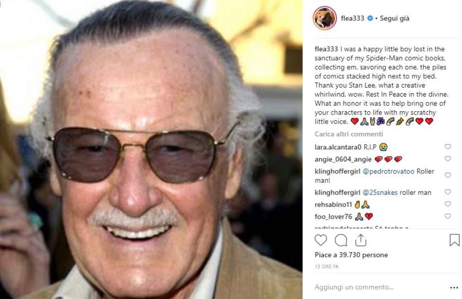Viewport: 462px width, 299px height.
Task: Open comments with the speech bubble icon
Action: tap(341, 240)
